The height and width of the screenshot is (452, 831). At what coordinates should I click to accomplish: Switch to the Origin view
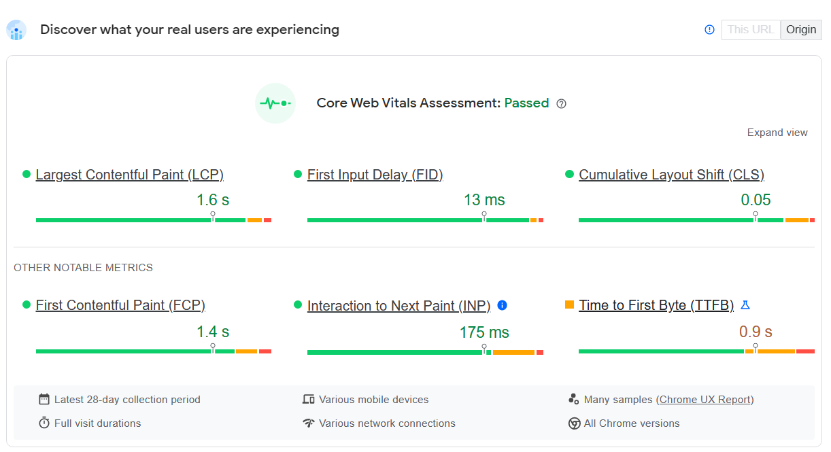tap(801, 29)
